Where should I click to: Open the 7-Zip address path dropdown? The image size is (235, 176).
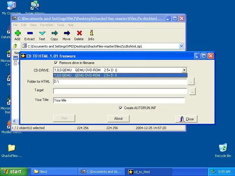(x=181, y=46)
